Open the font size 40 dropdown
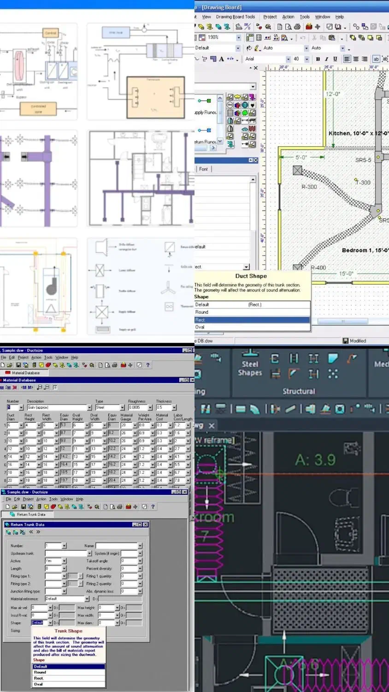 pos(306,59)
